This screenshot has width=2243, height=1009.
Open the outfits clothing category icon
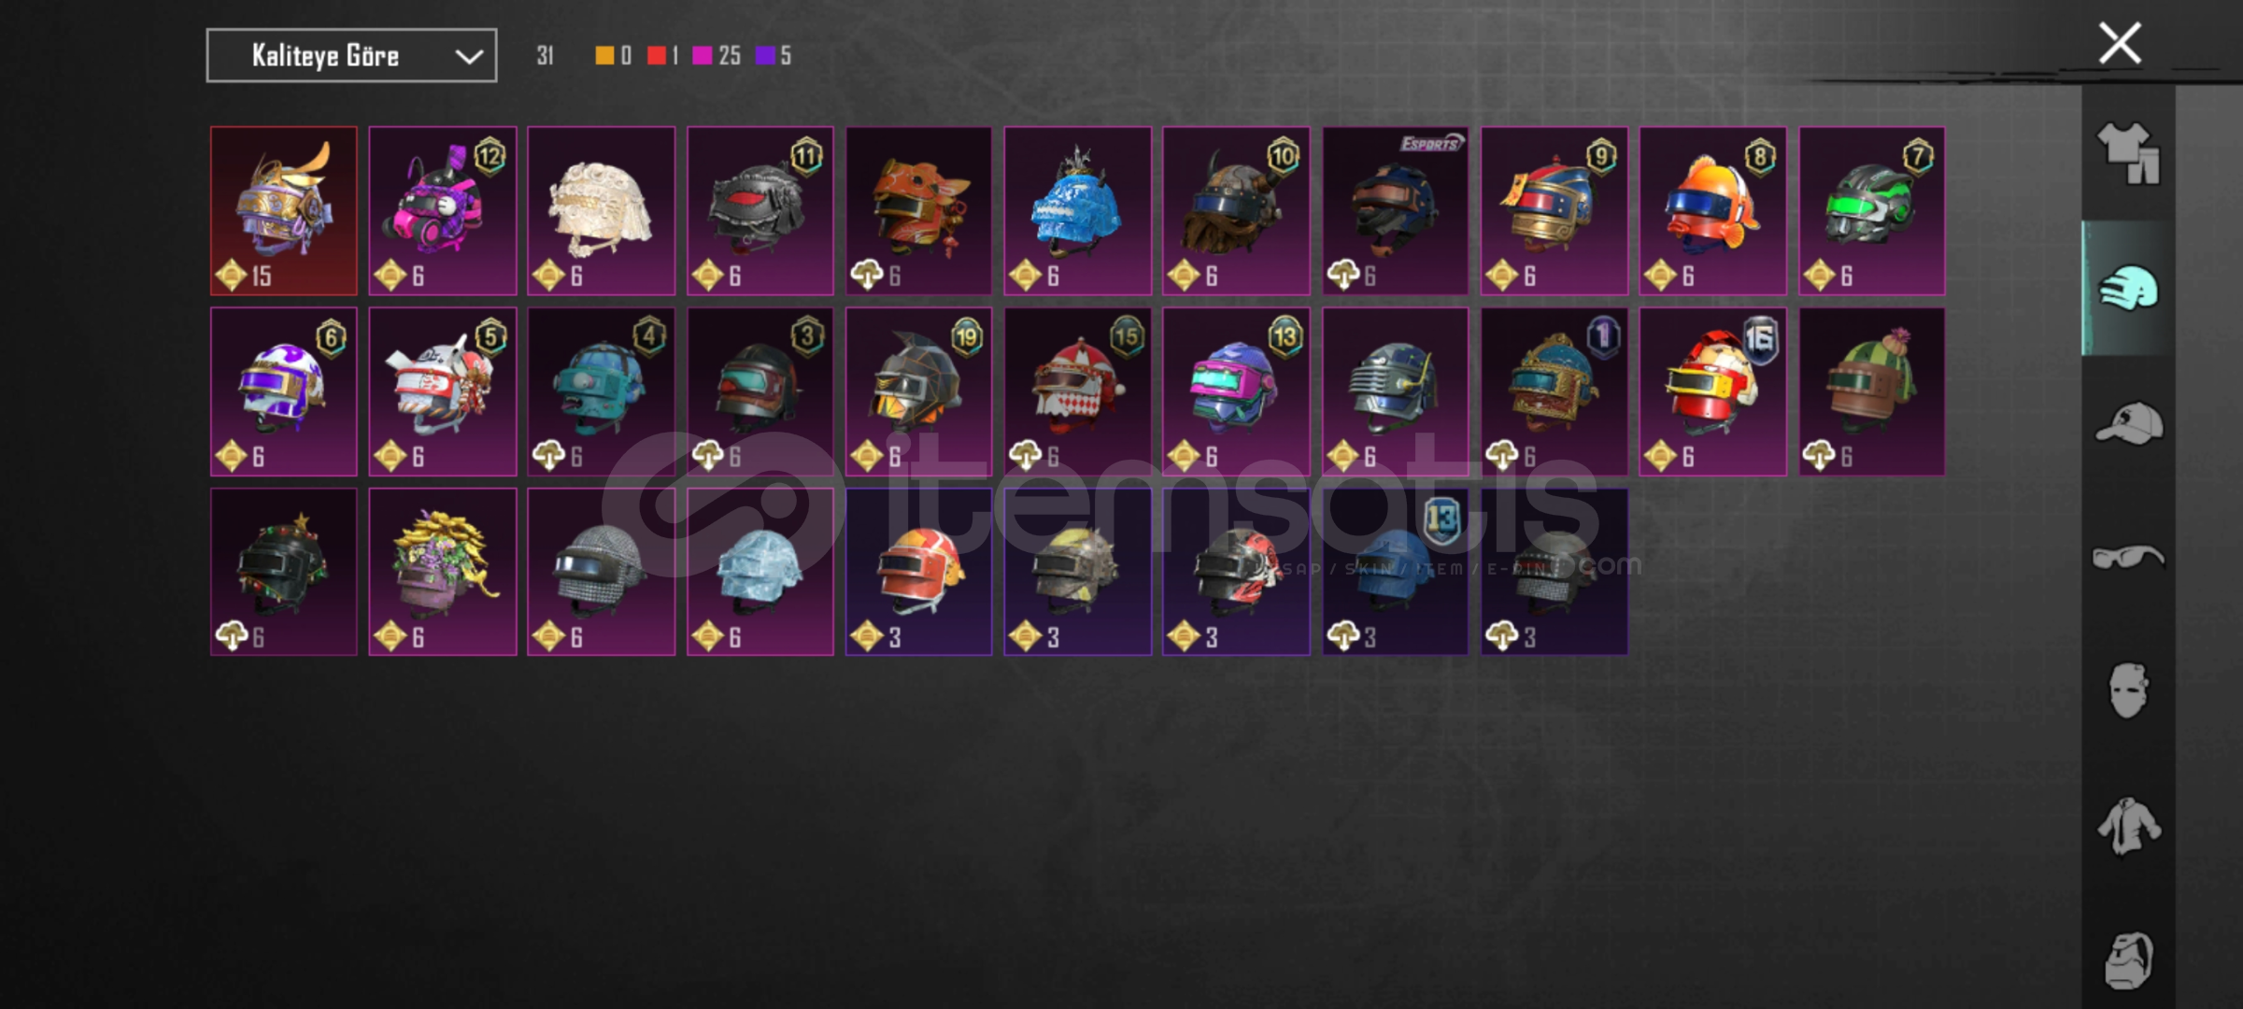pos(2129,152)
